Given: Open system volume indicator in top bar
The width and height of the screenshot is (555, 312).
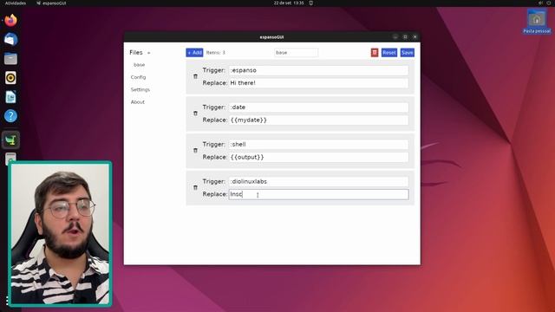Looking at the screenshot, I should pos(540,3).
